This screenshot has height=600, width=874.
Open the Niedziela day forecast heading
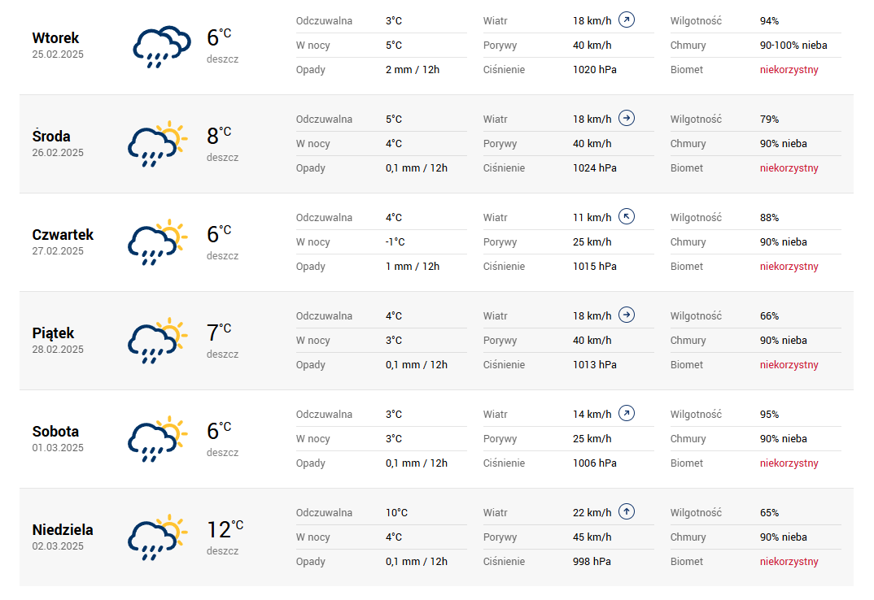click(x=63, y=529)
